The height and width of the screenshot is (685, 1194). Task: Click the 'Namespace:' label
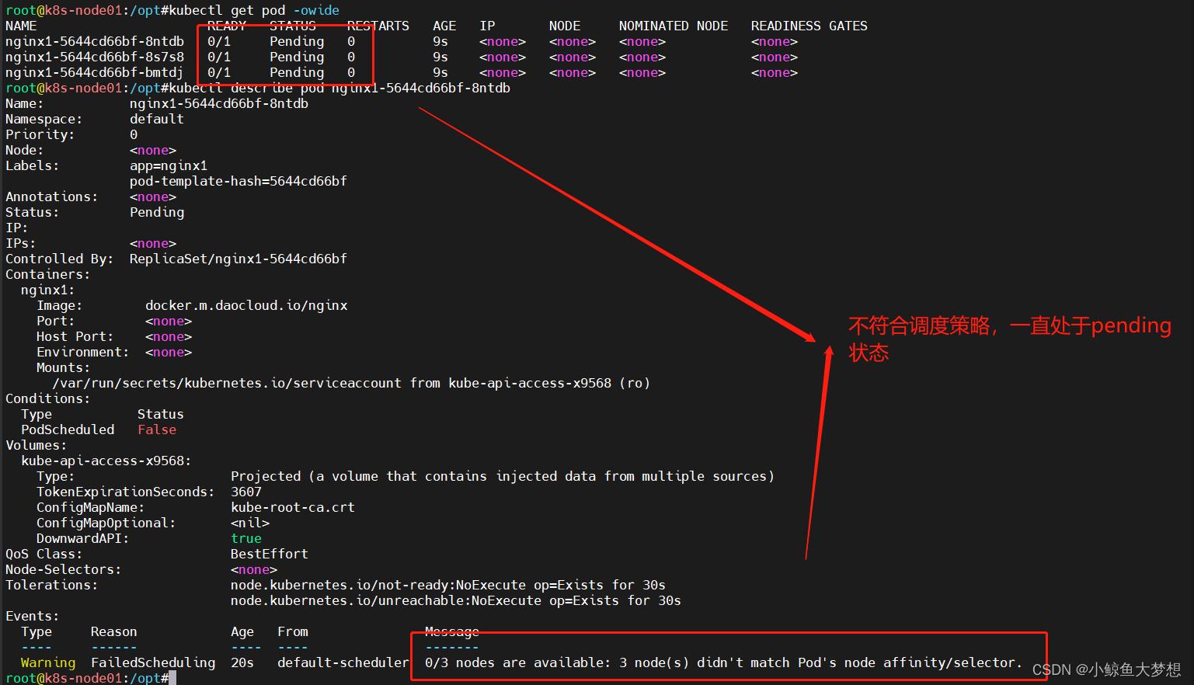tap(44, 119)
